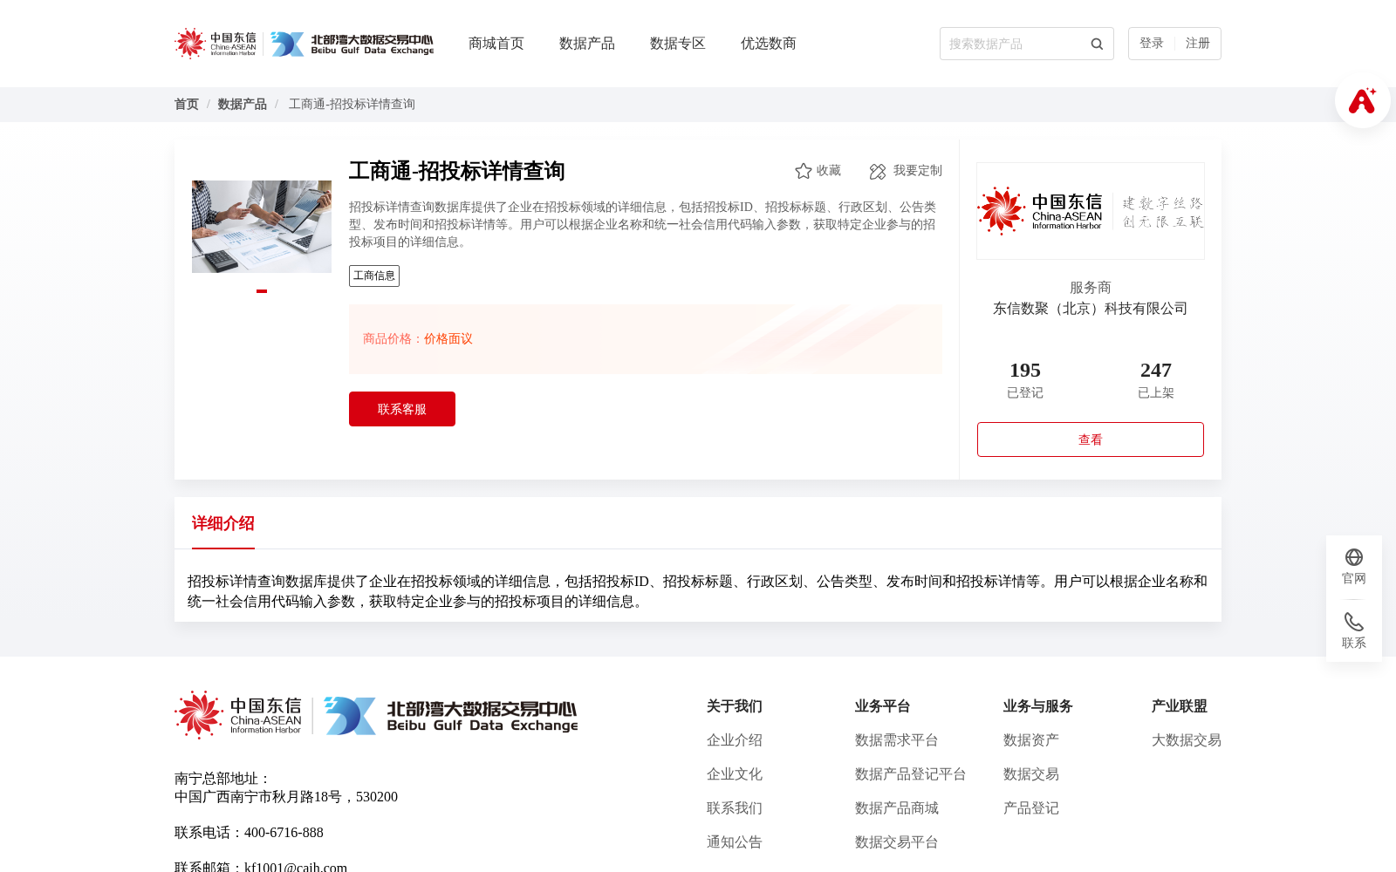Click the footer Beibu Gulf Data Exchange logo
This screenshot has width=1396, height=872.
click(x=450, y=716)
